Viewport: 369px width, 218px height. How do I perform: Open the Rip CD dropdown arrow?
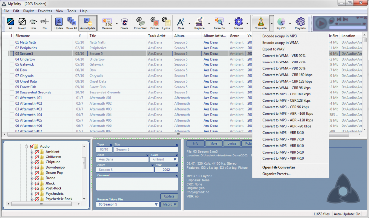pyautogui.click(x=290, y=23)
